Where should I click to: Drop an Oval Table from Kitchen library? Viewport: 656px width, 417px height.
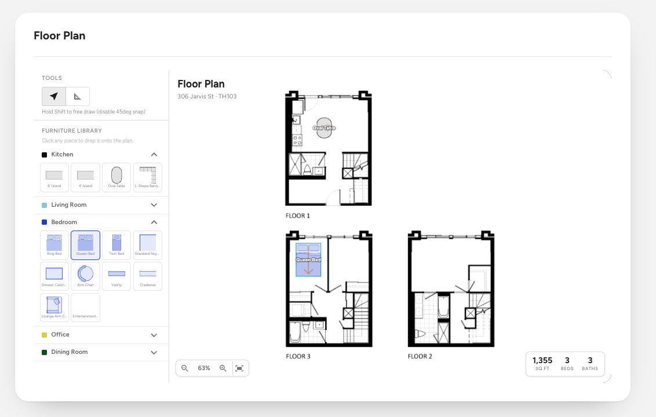[116, 177]
